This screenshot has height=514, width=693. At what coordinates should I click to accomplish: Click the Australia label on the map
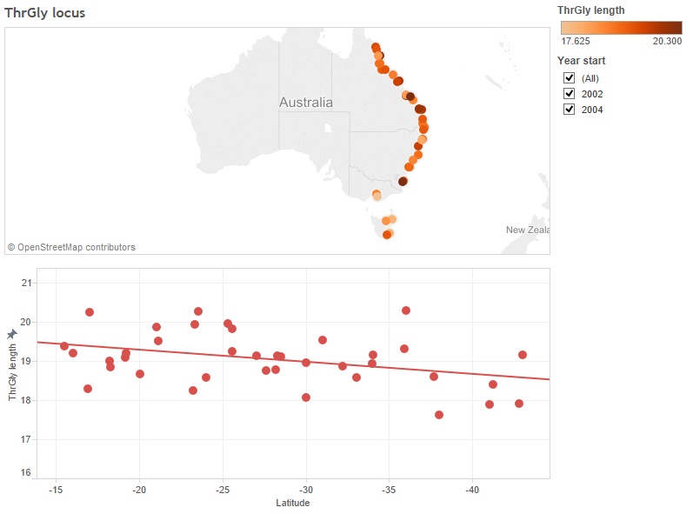[x=305, y=103]
